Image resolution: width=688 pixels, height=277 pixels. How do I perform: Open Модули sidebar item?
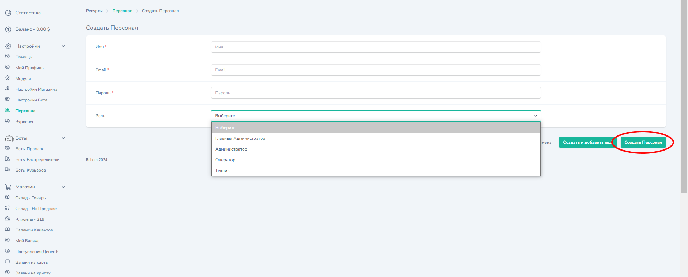pos(23,78)
